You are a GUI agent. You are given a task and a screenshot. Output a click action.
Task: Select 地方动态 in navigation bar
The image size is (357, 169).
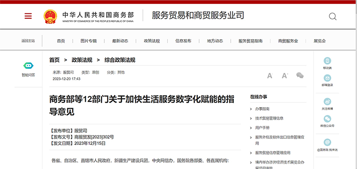click(x=215, y=41)
